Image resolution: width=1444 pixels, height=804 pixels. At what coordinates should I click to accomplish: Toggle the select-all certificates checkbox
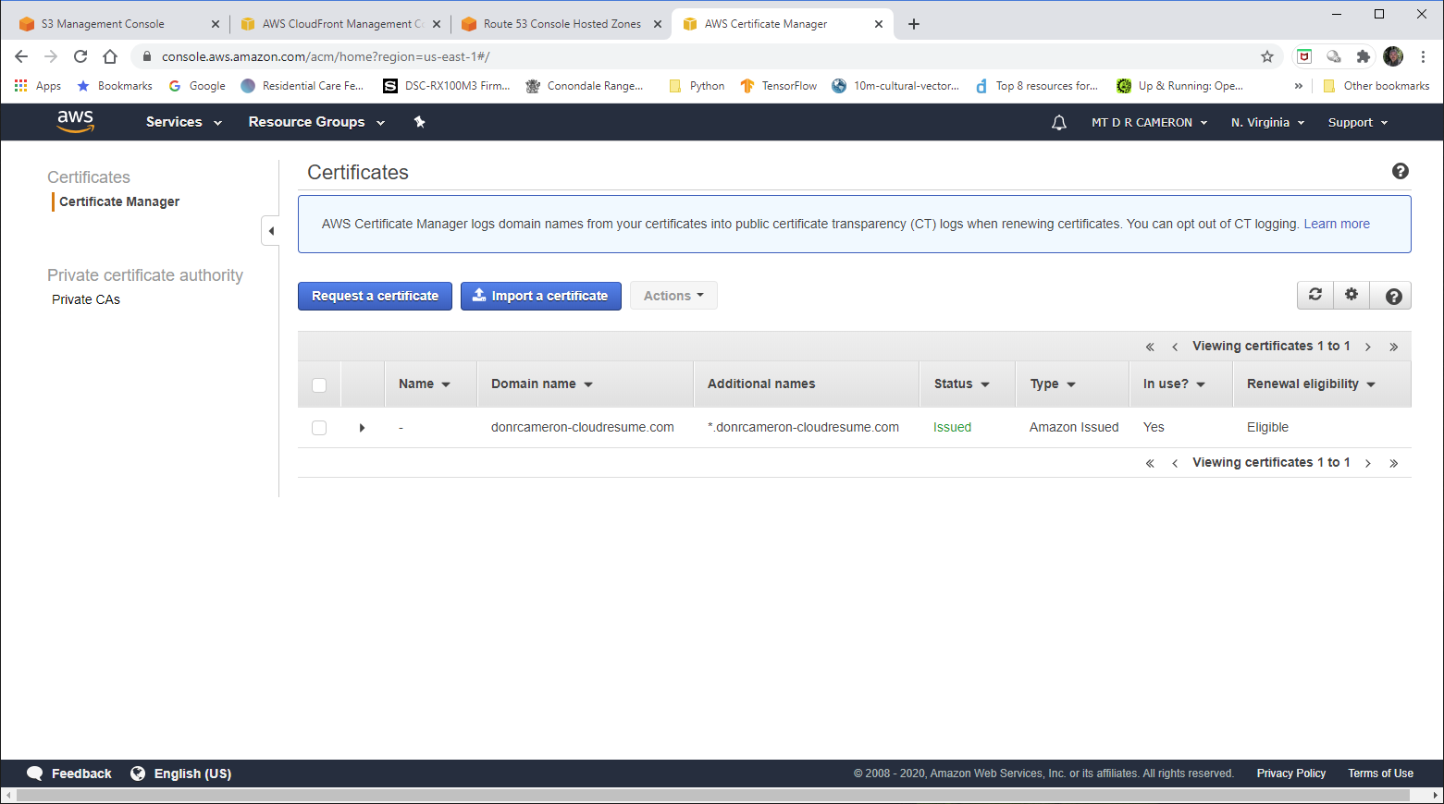(x=319, y=384)
